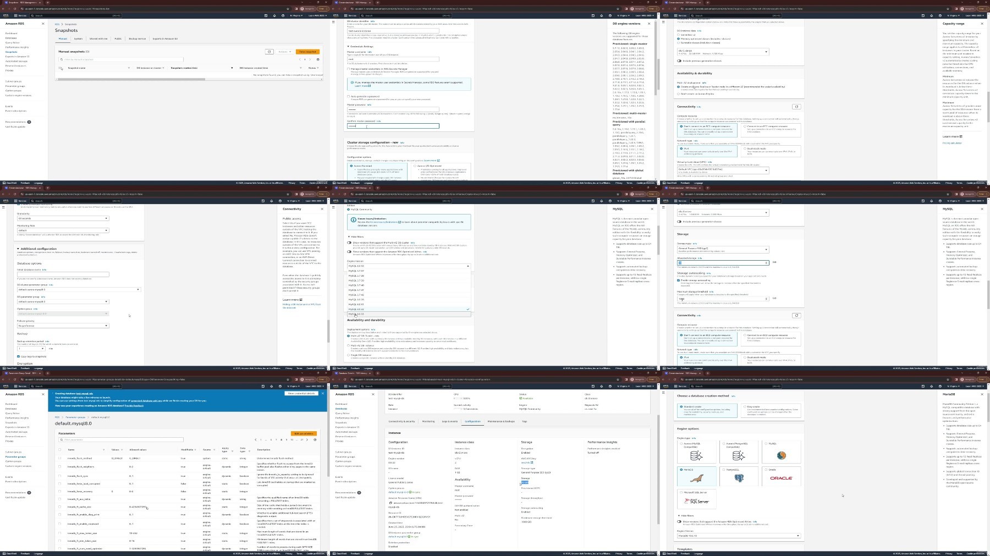Viewport: 990px width, 556px height.
Task: Select the Easy create radio option
Action: 744,407
